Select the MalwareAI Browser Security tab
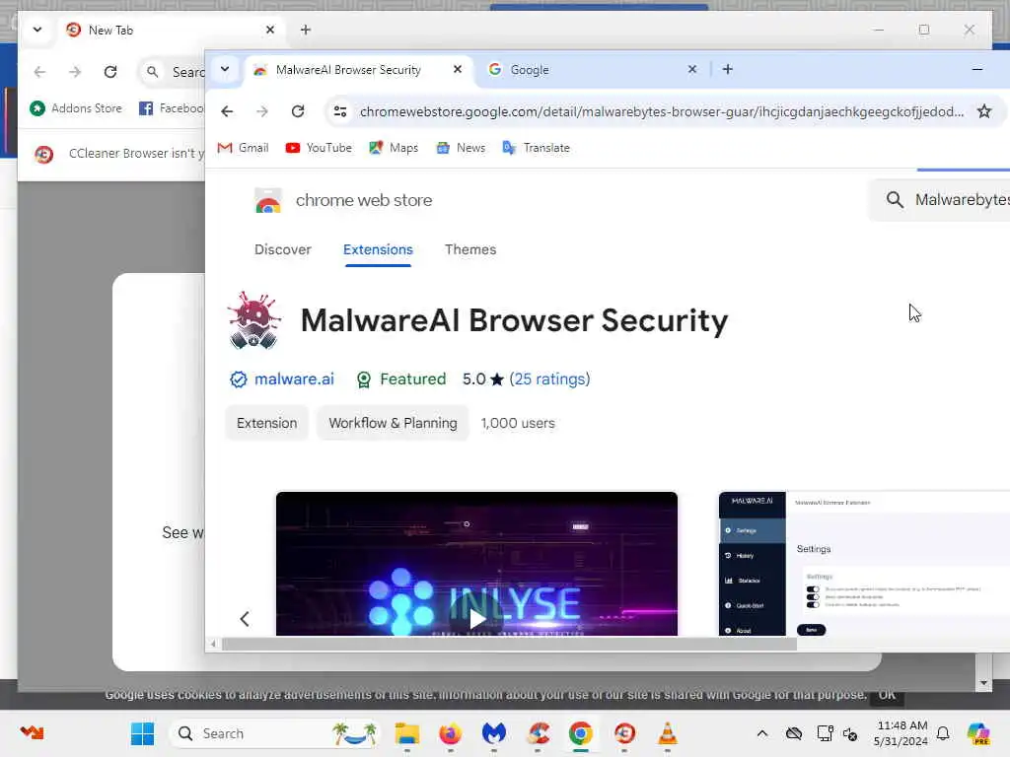Viewport: 1010px width, 757px height. tap(357, 70)
